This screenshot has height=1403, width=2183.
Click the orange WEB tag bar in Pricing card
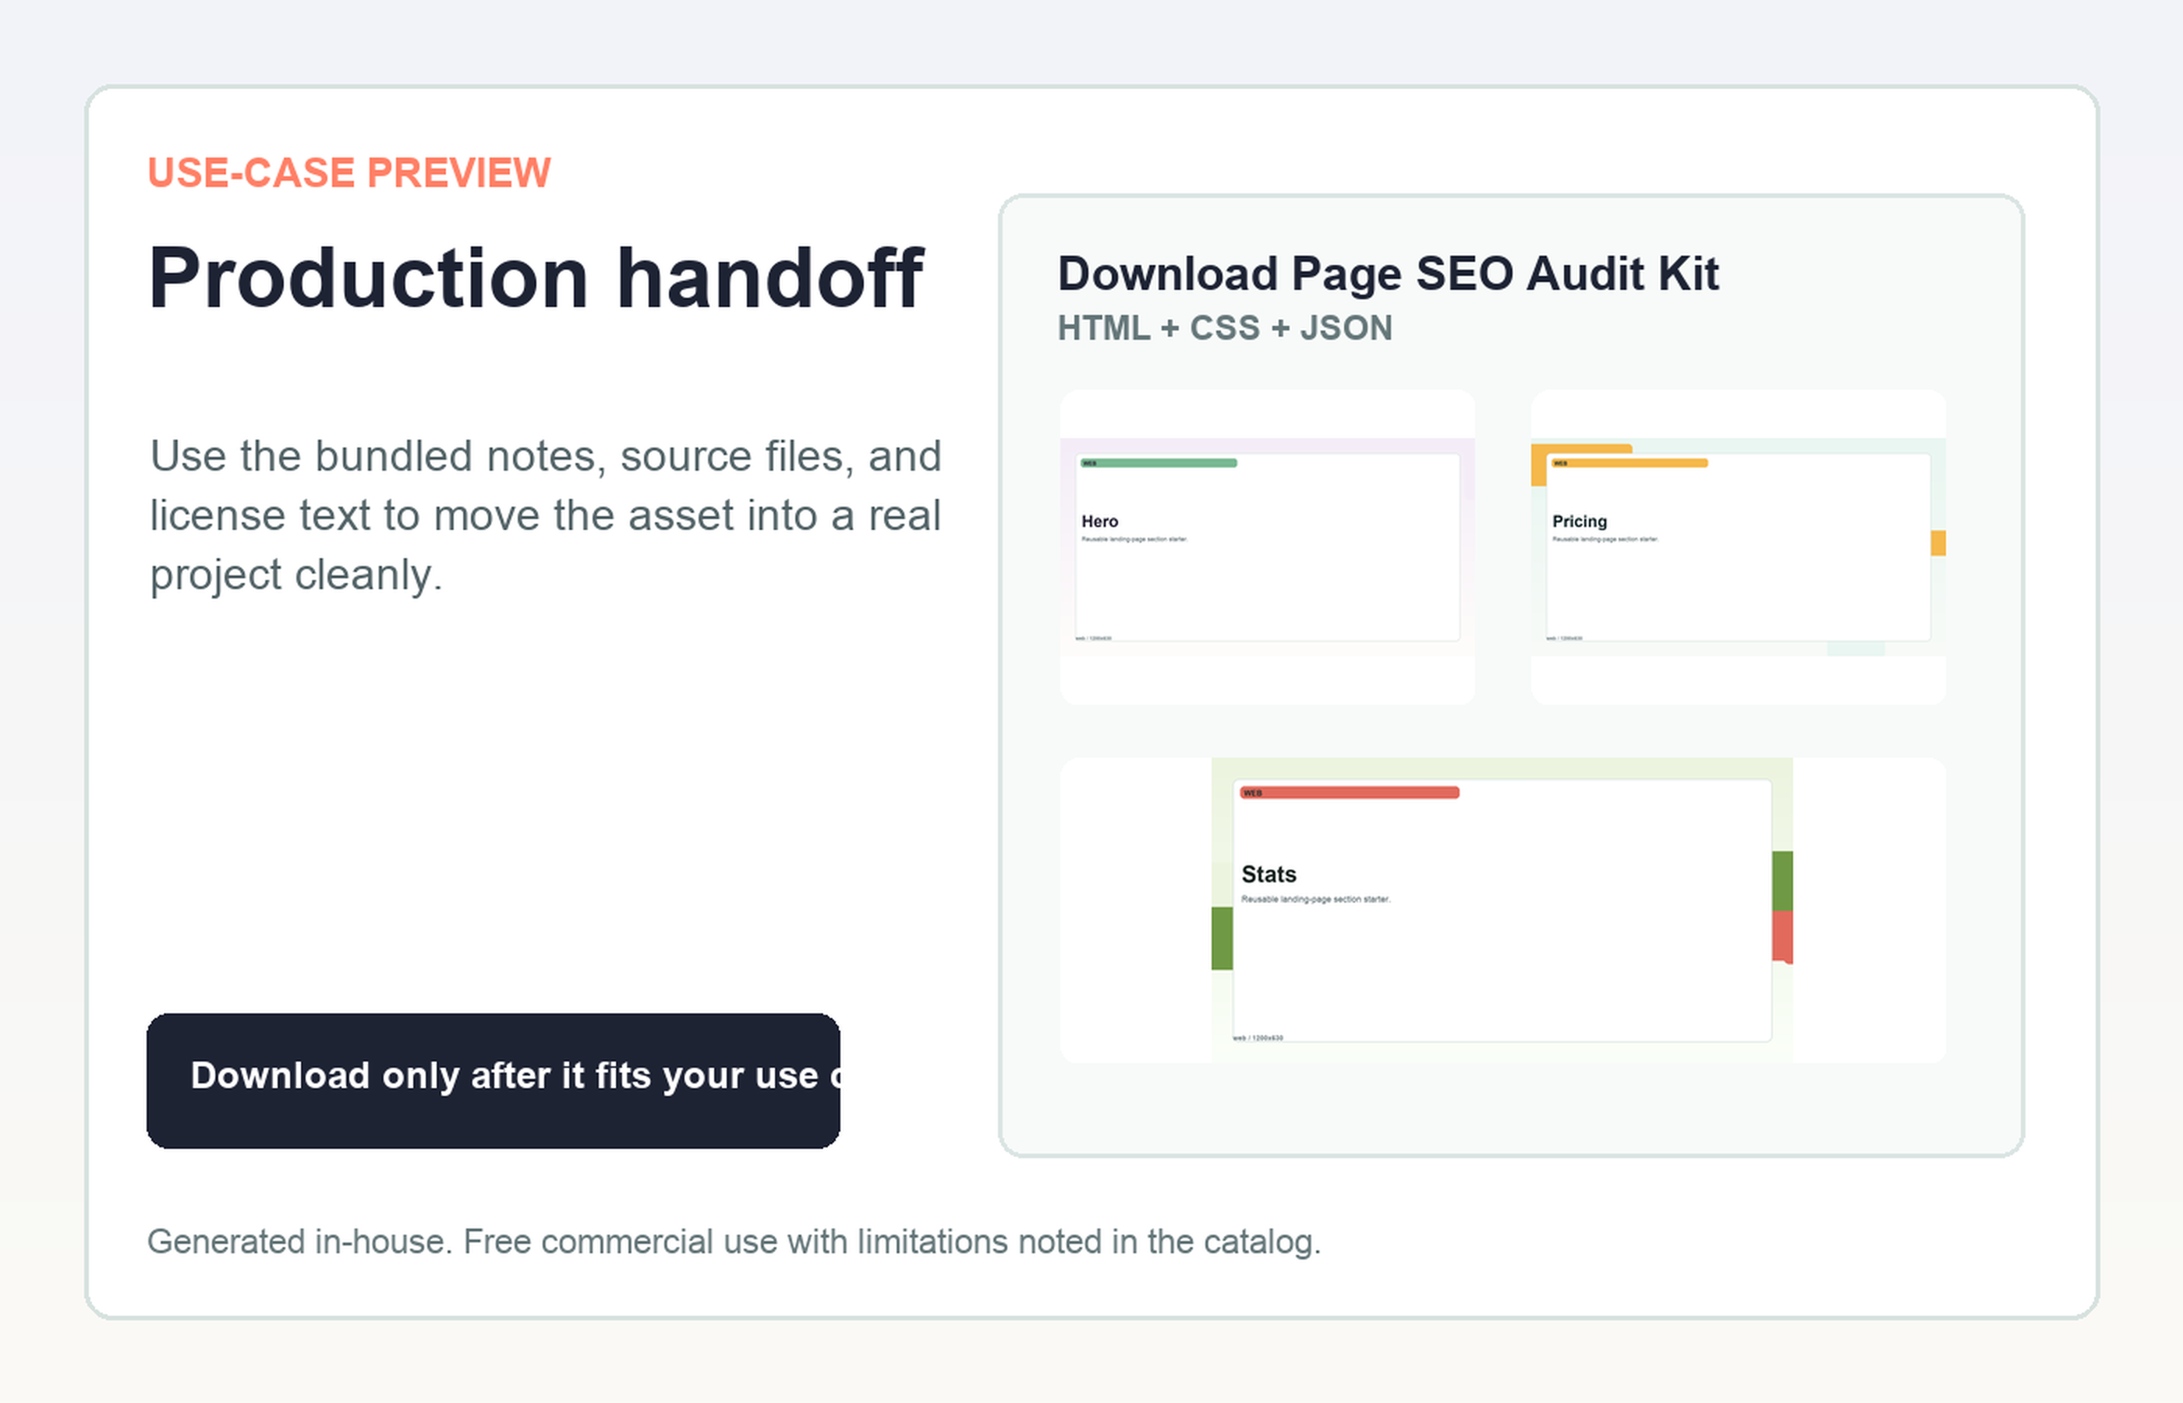pos(1630,463)
